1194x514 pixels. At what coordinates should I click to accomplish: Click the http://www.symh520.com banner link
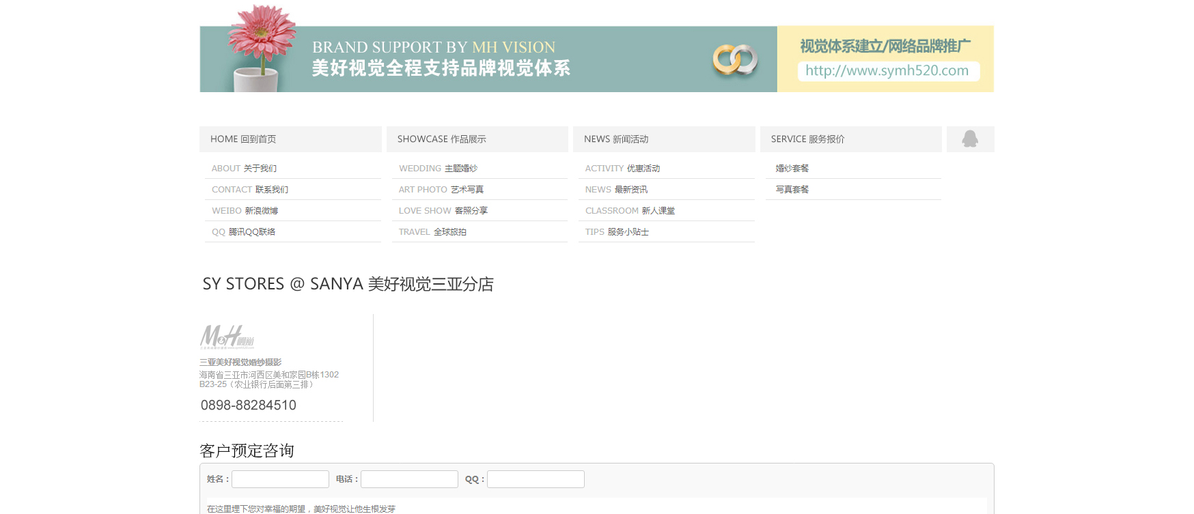[887, 70]
